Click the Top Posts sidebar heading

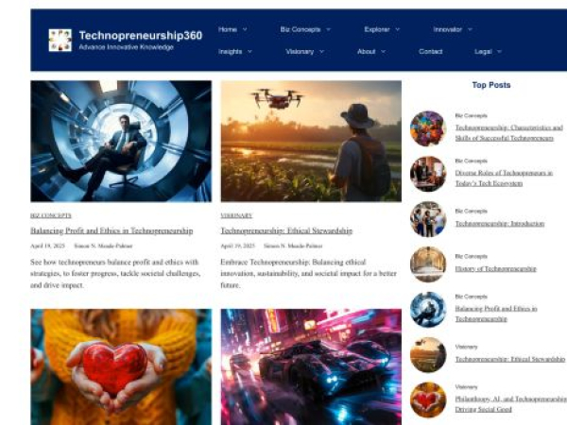491,85
